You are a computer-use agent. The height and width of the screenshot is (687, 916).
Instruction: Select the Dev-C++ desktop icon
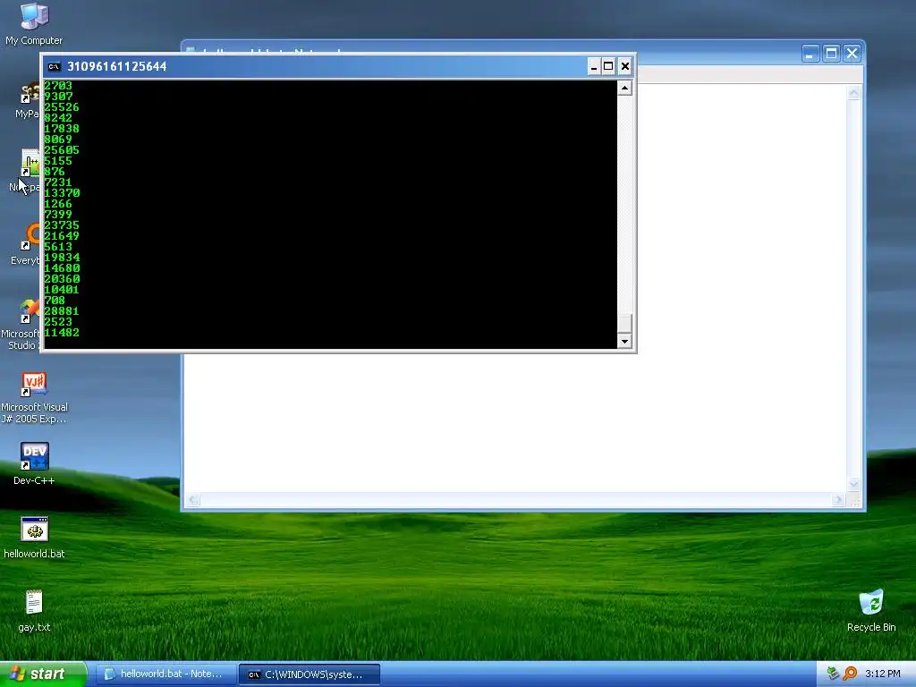click(x=34, y=464)
